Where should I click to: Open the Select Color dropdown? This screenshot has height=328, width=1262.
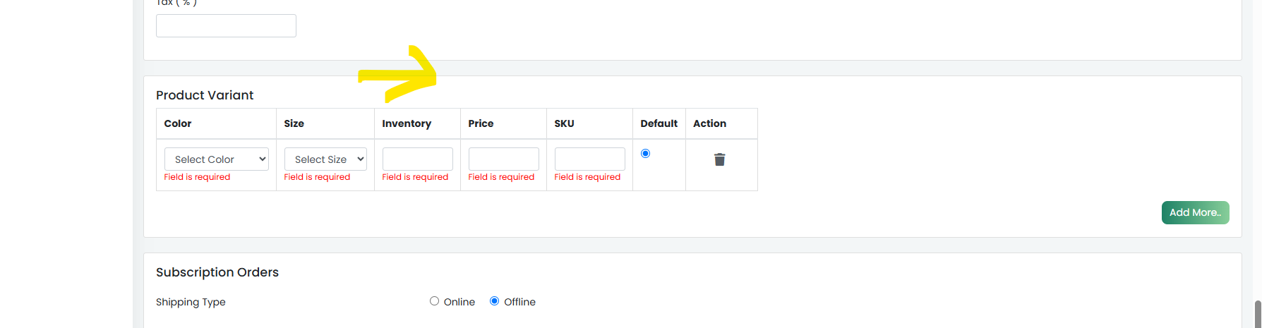pyautogui.click(x=217, y=159)
